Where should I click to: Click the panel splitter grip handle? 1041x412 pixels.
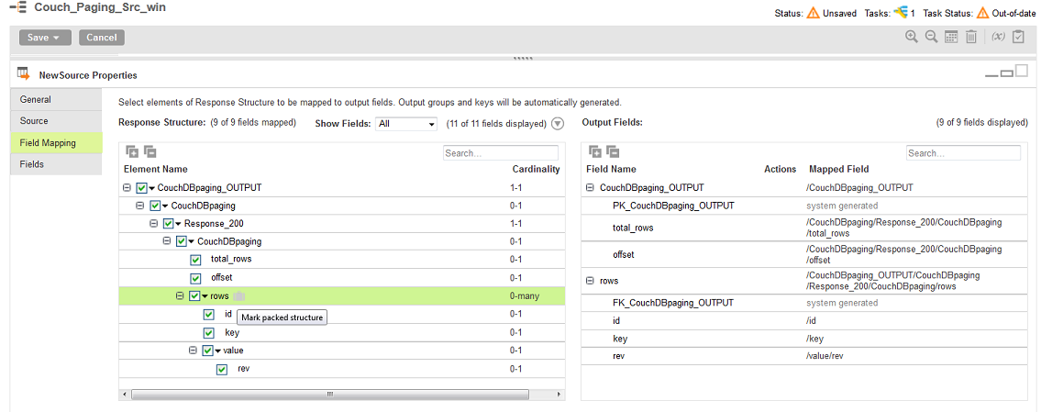[x=525, y=59]
